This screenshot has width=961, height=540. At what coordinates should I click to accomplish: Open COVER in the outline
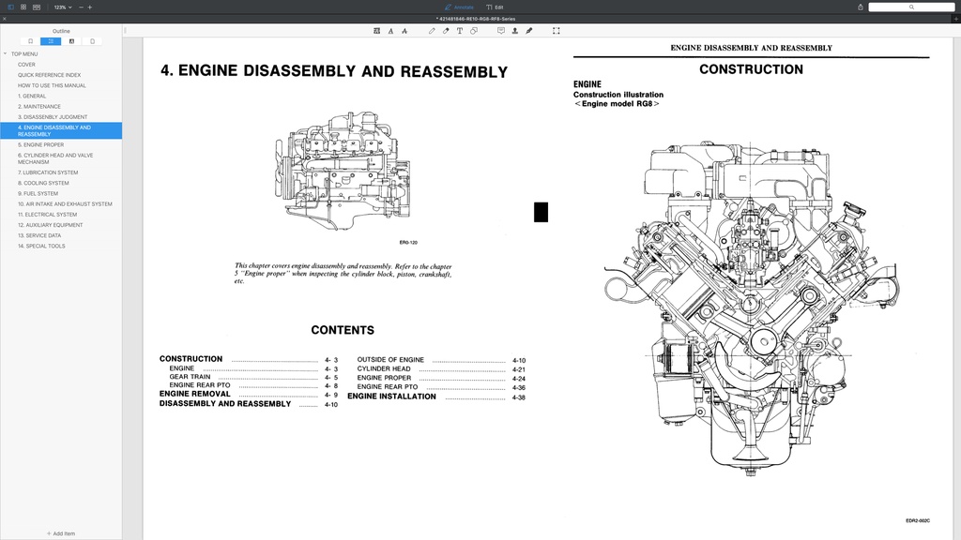(26, 65)
